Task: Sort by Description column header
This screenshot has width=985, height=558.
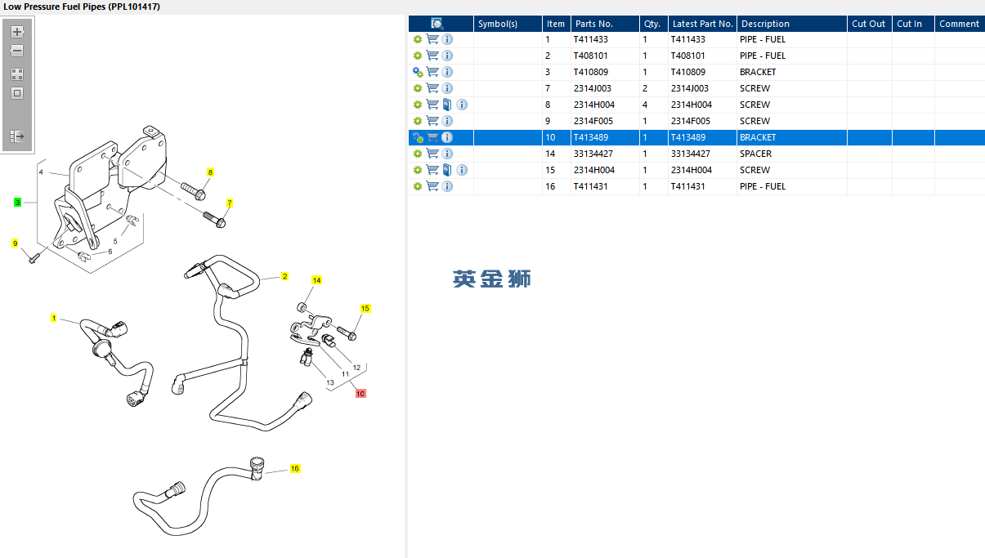Action: pyautogui.click(x=791, y=24)
